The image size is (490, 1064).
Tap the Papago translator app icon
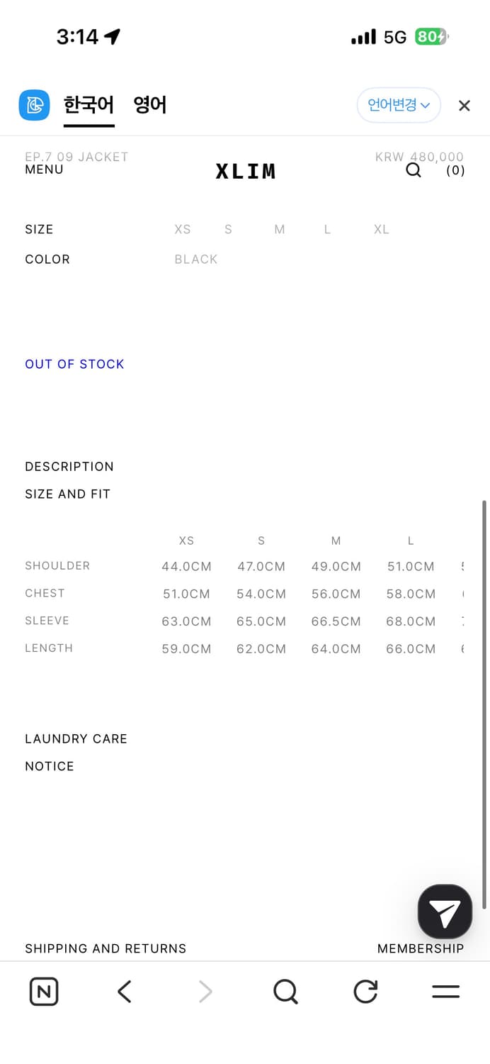click(x=34, y=106)
